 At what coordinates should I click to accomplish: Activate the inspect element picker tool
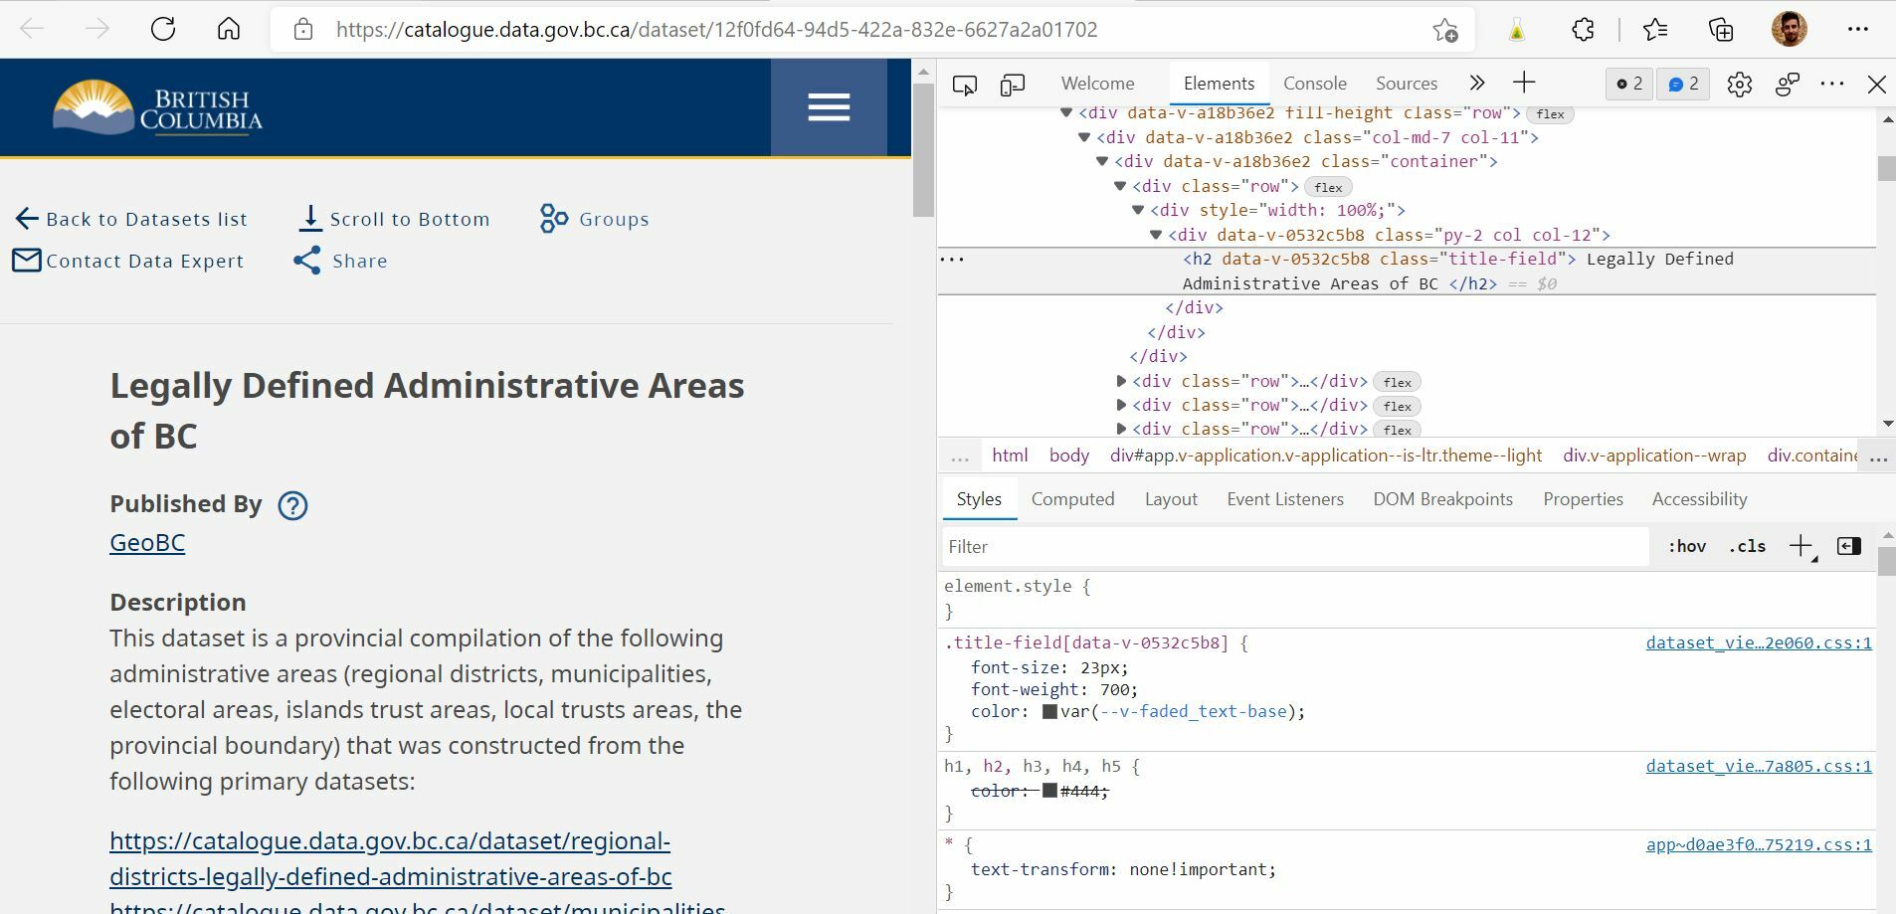pyautogui.click(x=965, y=85)
